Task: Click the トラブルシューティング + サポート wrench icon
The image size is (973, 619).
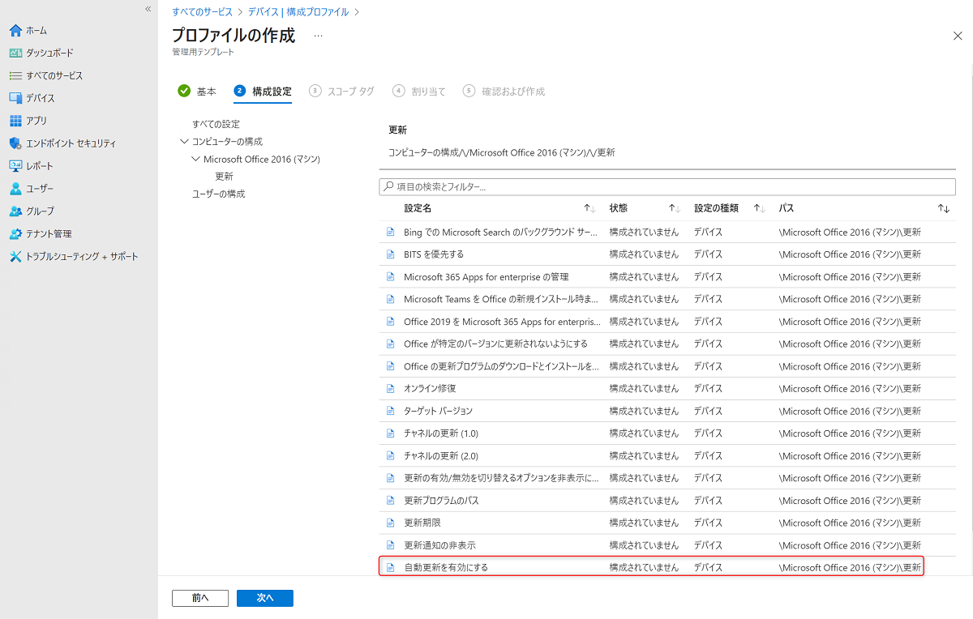Action: [x=15, y=257]
